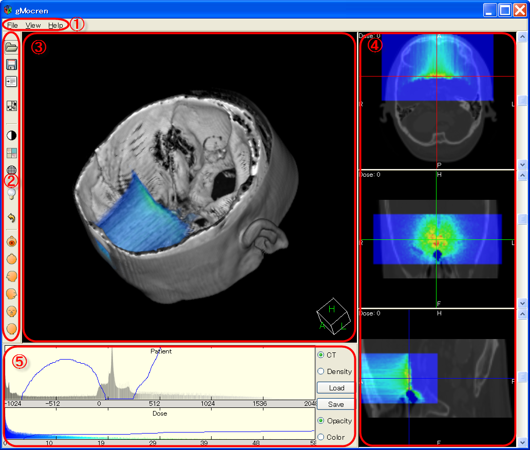Click the scrollbar thumb of the coronal slice view

pyautogui.click(x=522, y=219)
